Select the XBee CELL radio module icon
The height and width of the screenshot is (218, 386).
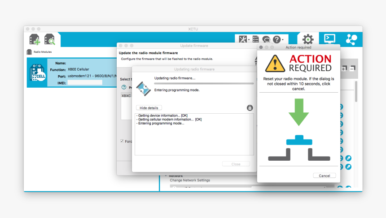pos(37,73)
